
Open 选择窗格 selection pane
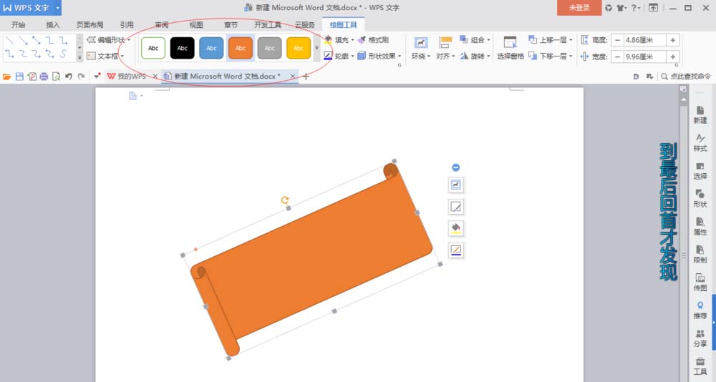click(510, 47)
